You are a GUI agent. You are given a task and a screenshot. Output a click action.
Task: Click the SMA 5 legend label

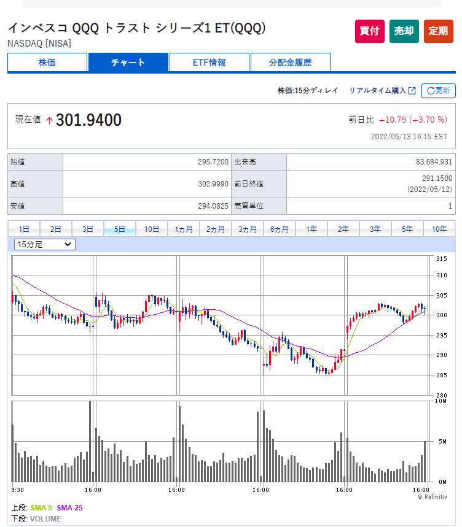coord(41,508)
